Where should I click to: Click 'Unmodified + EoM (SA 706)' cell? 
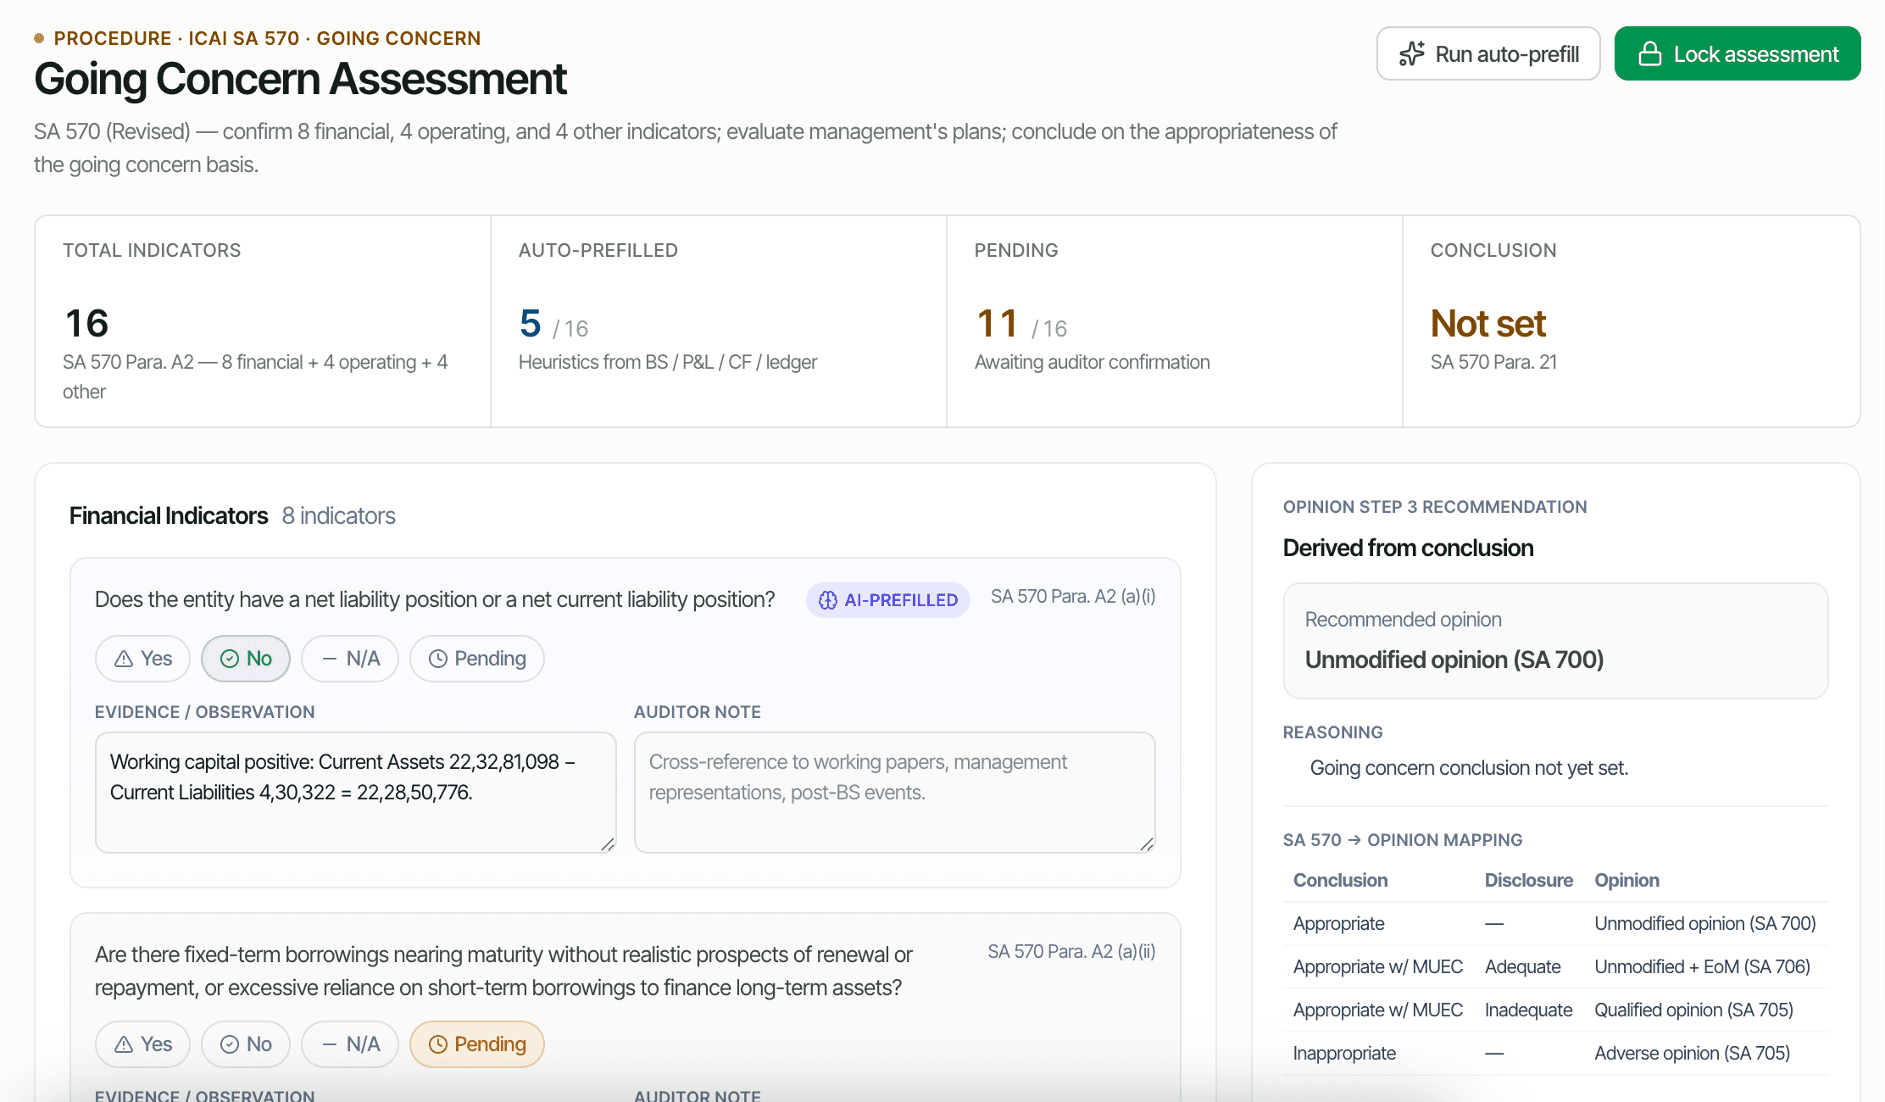coord(1702,967)
